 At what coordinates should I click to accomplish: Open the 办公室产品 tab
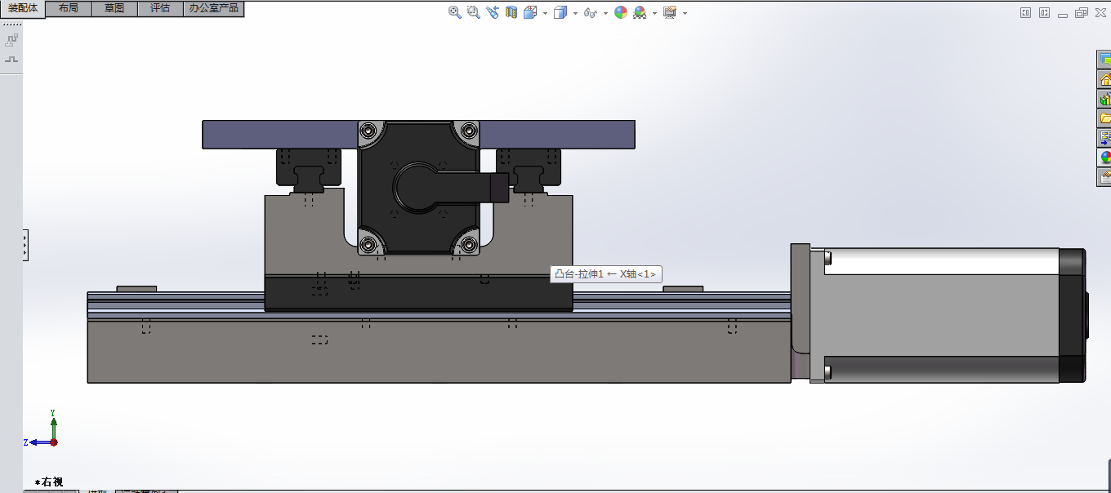pyautogui.click(x=213, y=8)
